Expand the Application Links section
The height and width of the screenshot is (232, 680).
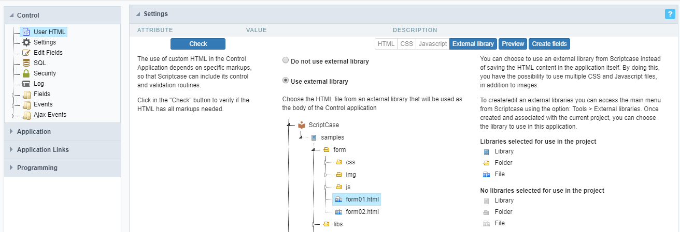click(42, 150)
